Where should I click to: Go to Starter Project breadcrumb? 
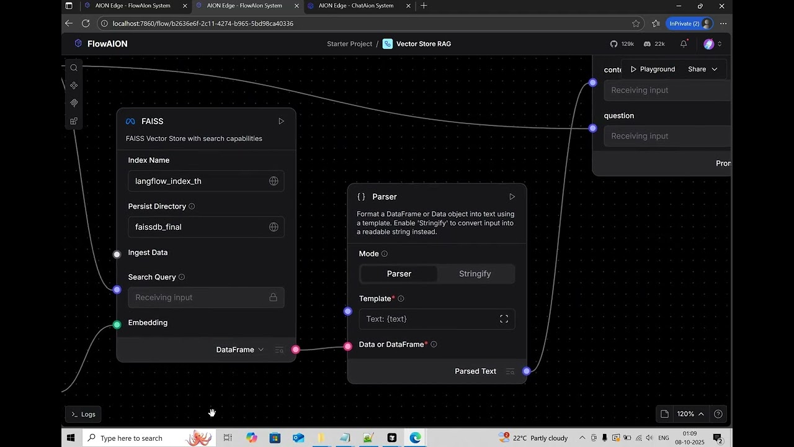350,44
